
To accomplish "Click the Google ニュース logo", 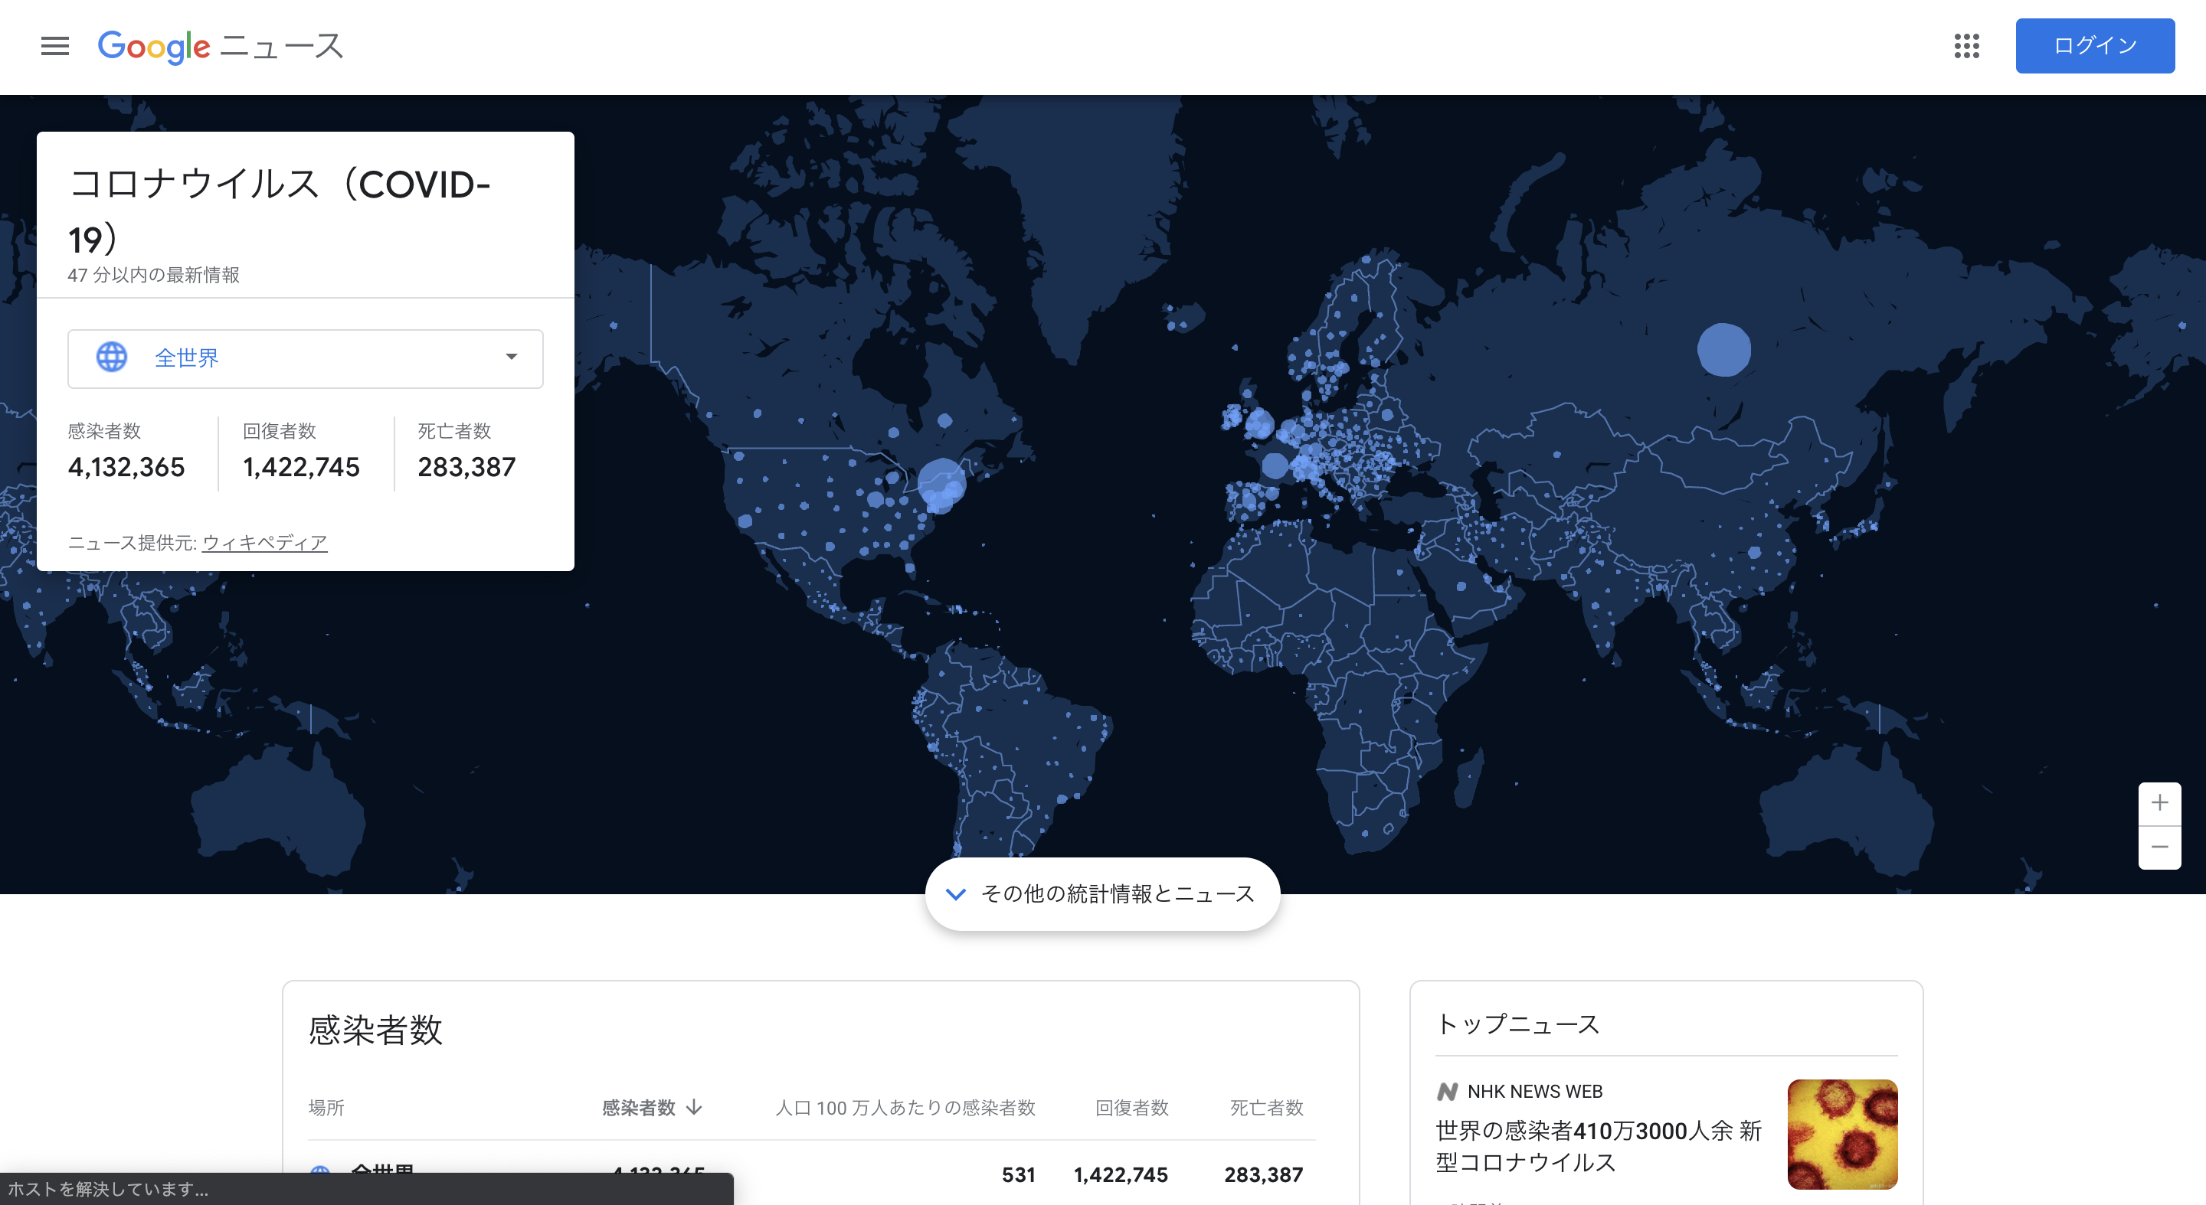I will click(220, 45).
